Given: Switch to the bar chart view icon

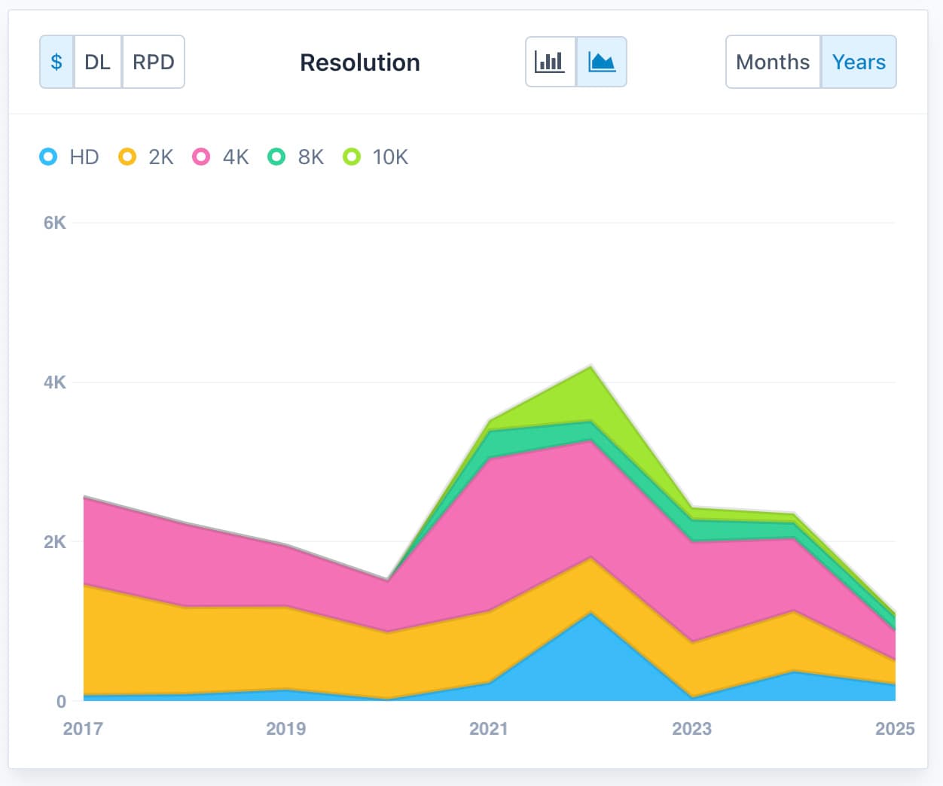Looking at the screenshot, I should (x=550, y=62).
